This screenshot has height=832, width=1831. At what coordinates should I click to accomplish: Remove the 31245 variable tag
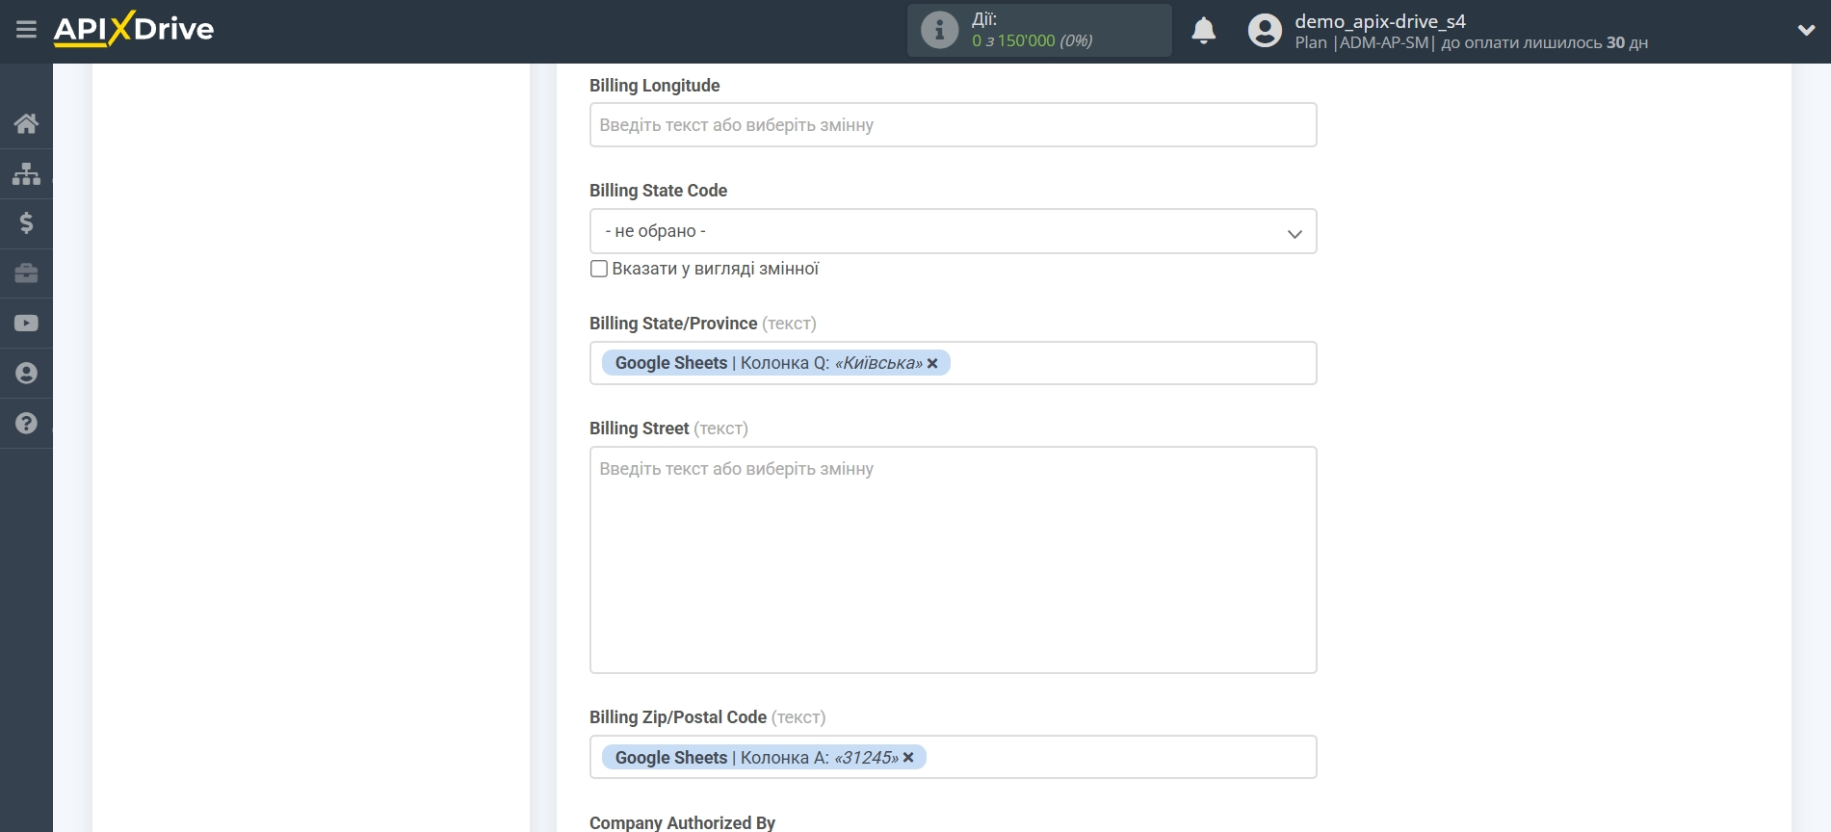click(x=908, y=758)
